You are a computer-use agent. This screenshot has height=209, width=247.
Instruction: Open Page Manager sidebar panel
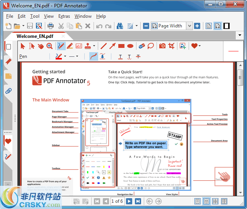click(9, 47)
